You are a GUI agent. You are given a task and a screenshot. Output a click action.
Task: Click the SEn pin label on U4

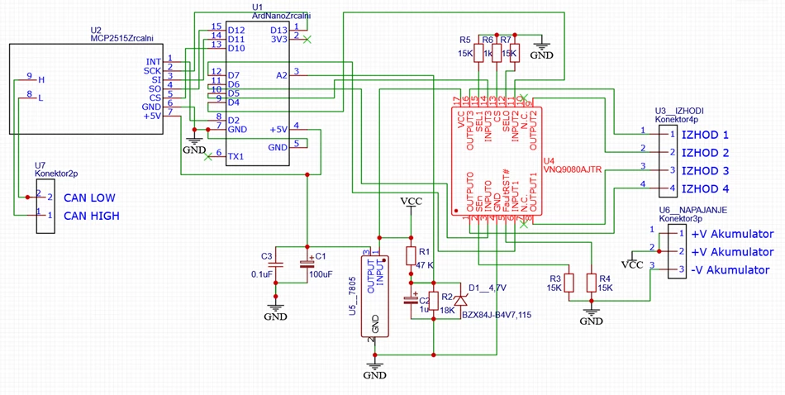[x=479, y=202]
